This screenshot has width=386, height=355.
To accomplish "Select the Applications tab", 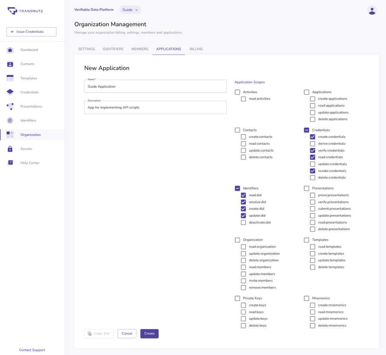I will (x=168, y=49).
